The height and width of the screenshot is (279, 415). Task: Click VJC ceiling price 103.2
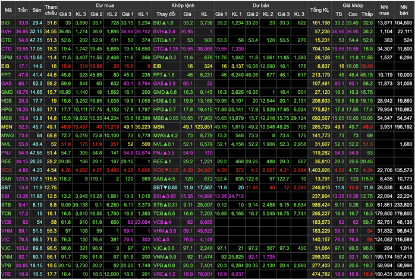pyautogui.click(x=22, y=248)
